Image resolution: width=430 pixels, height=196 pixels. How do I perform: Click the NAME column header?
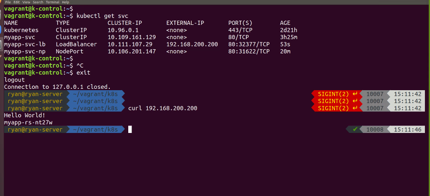pos(11,23)
